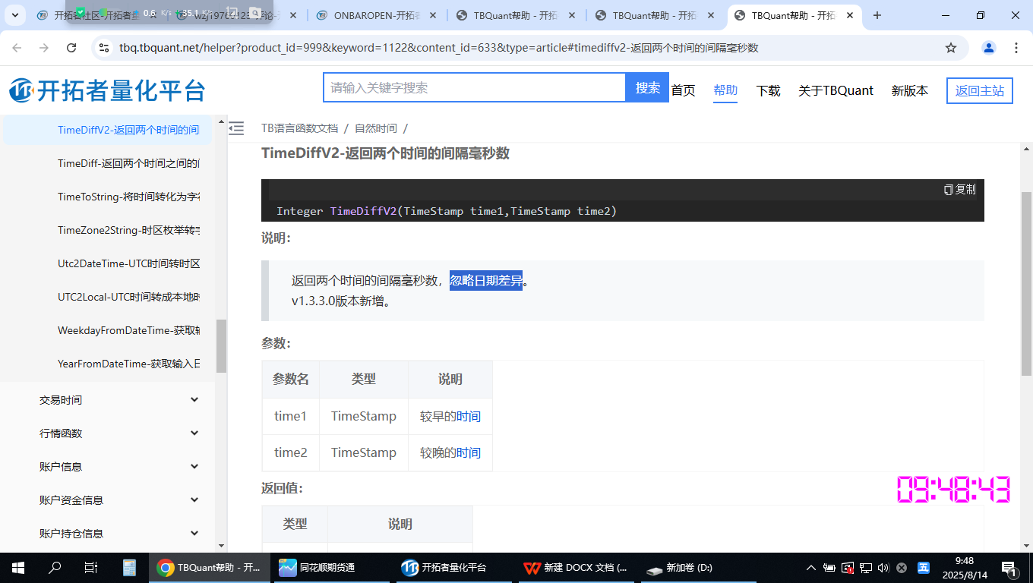Show hidden system tray icons
1033x583 pixels.
(811, 567)
